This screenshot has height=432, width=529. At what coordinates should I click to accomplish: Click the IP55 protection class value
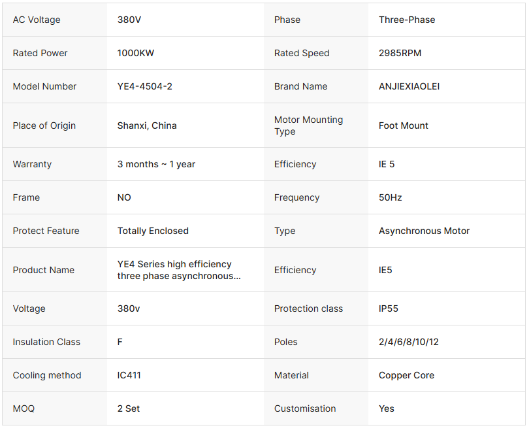pos(389,308)
